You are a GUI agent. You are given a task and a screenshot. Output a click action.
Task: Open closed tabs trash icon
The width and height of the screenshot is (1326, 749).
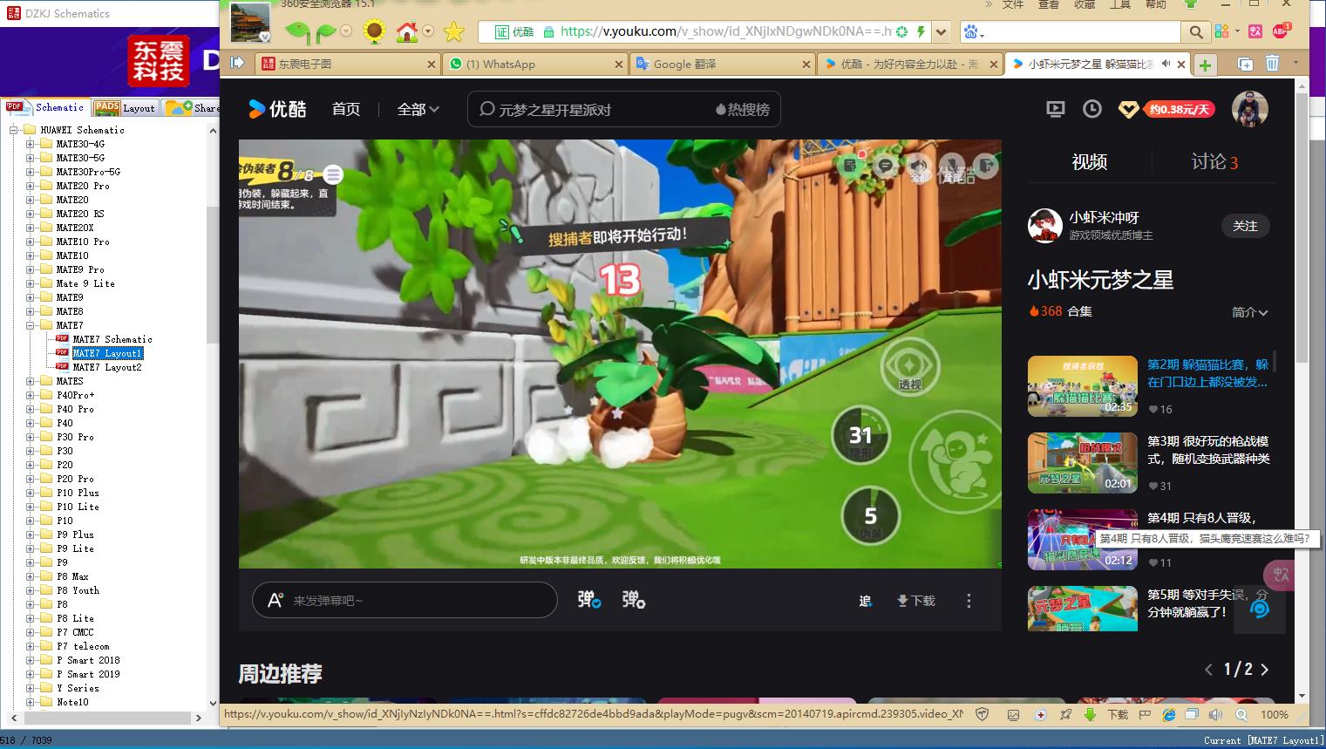click(x=1272, y=64)
